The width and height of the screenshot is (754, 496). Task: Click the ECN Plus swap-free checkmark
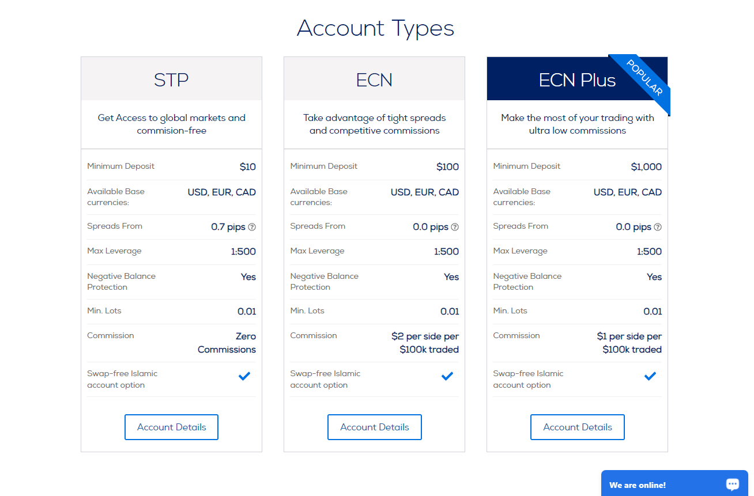coord(650,376)
